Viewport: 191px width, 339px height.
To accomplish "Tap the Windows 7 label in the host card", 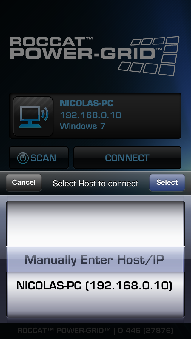I will coord(82,126).
